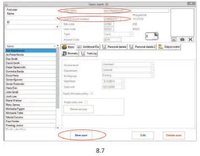
Task: Click the Edit button
Action: [x=143, y=135]
